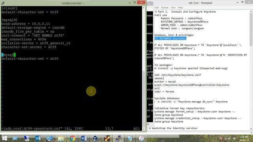Maximize the lab 3.txt Notepad window
Screen dimensions: 253x142
coord(242,2)
